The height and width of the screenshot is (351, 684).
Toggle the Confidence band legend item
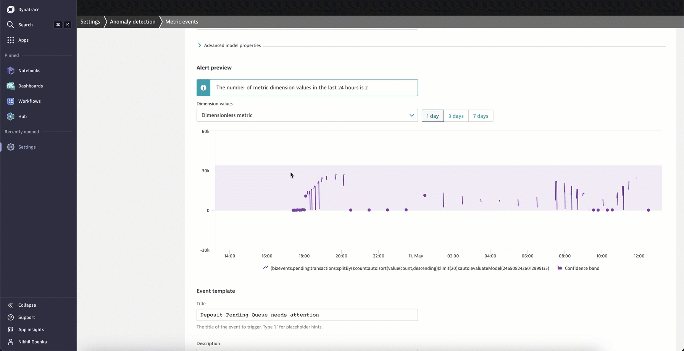[578, 268]
